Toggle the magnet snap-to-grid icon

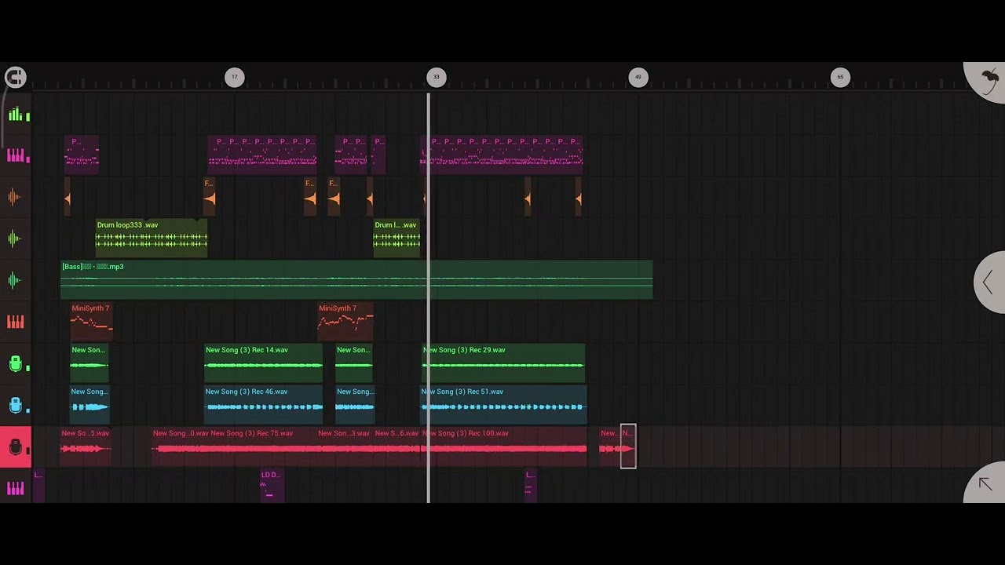pos(15,77)
